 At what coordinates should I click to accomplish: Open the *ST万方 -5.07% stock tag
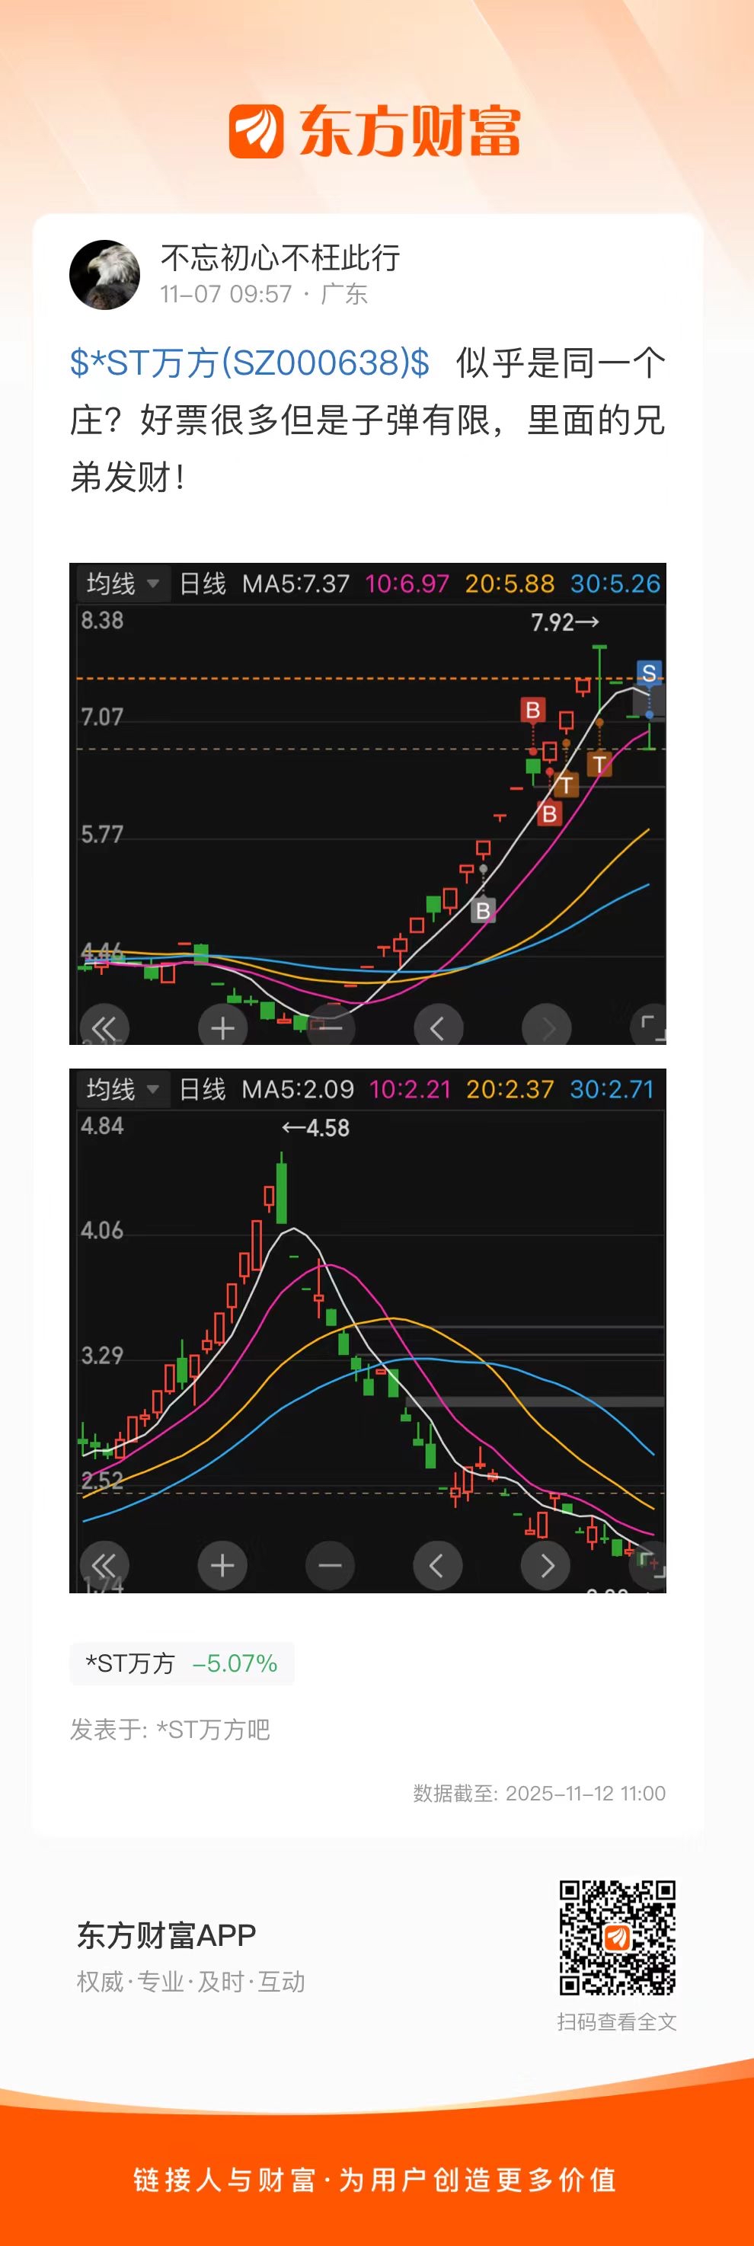point(181,1663)
